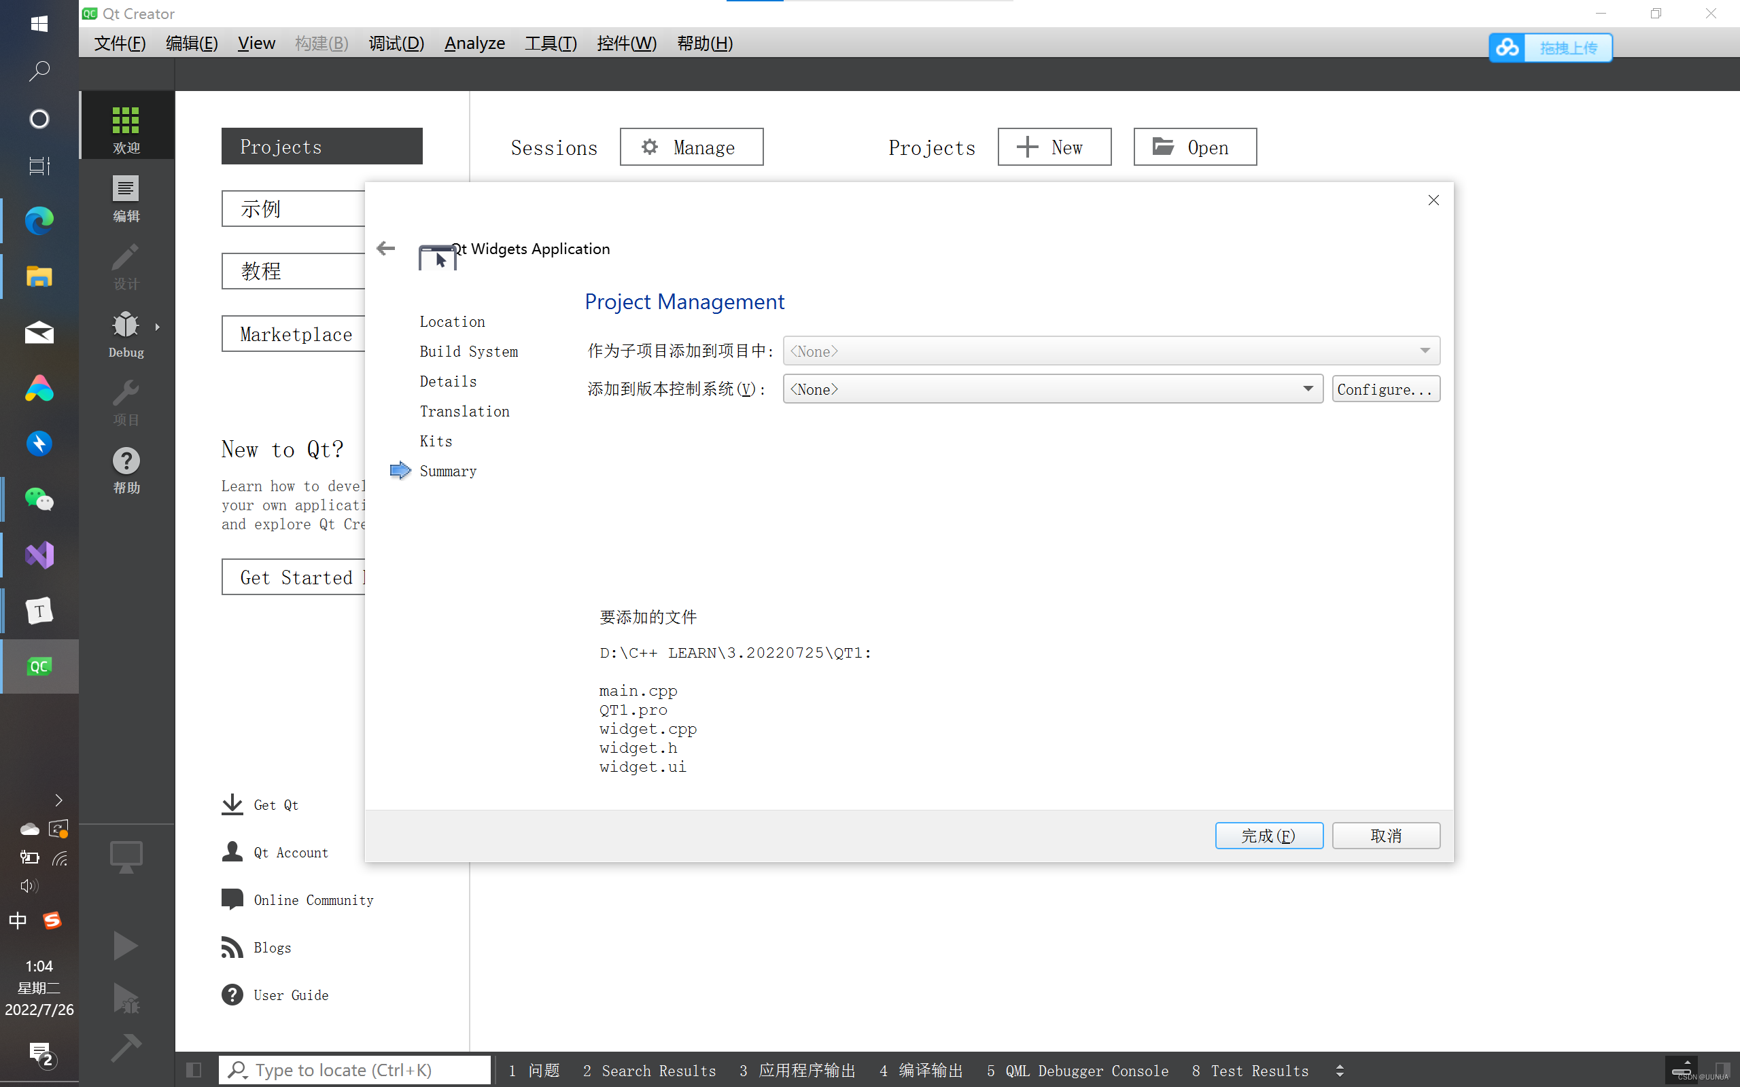
Task: Toggle the left sidebar icon
Action: (x=194, y=1070)
